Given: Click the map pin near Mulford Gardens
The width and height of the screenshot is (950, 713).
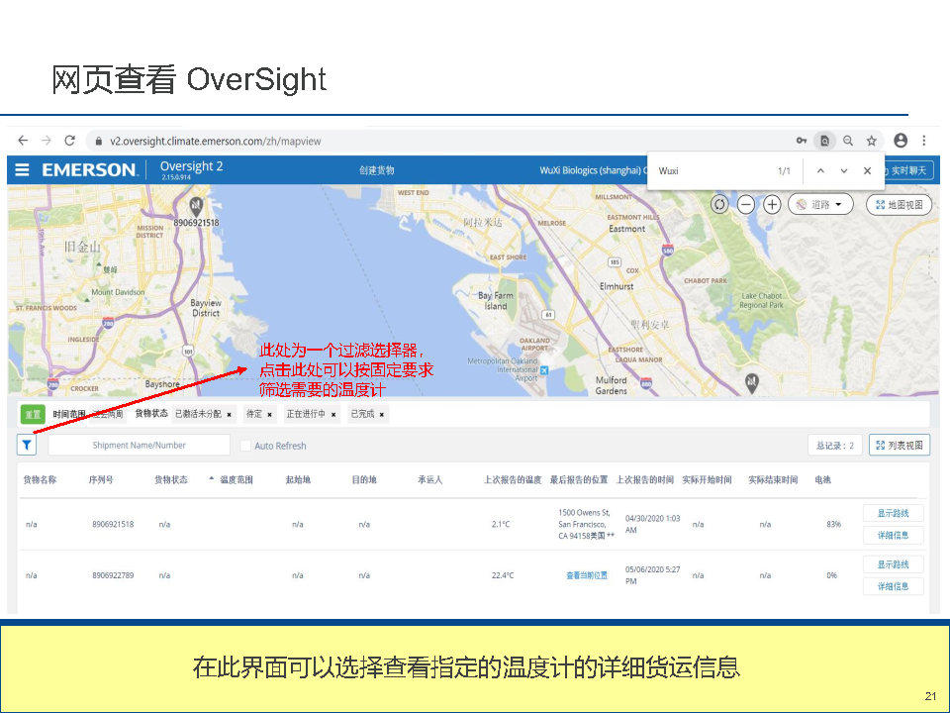Looking at the screenshot, I should (x=751, y=383).
